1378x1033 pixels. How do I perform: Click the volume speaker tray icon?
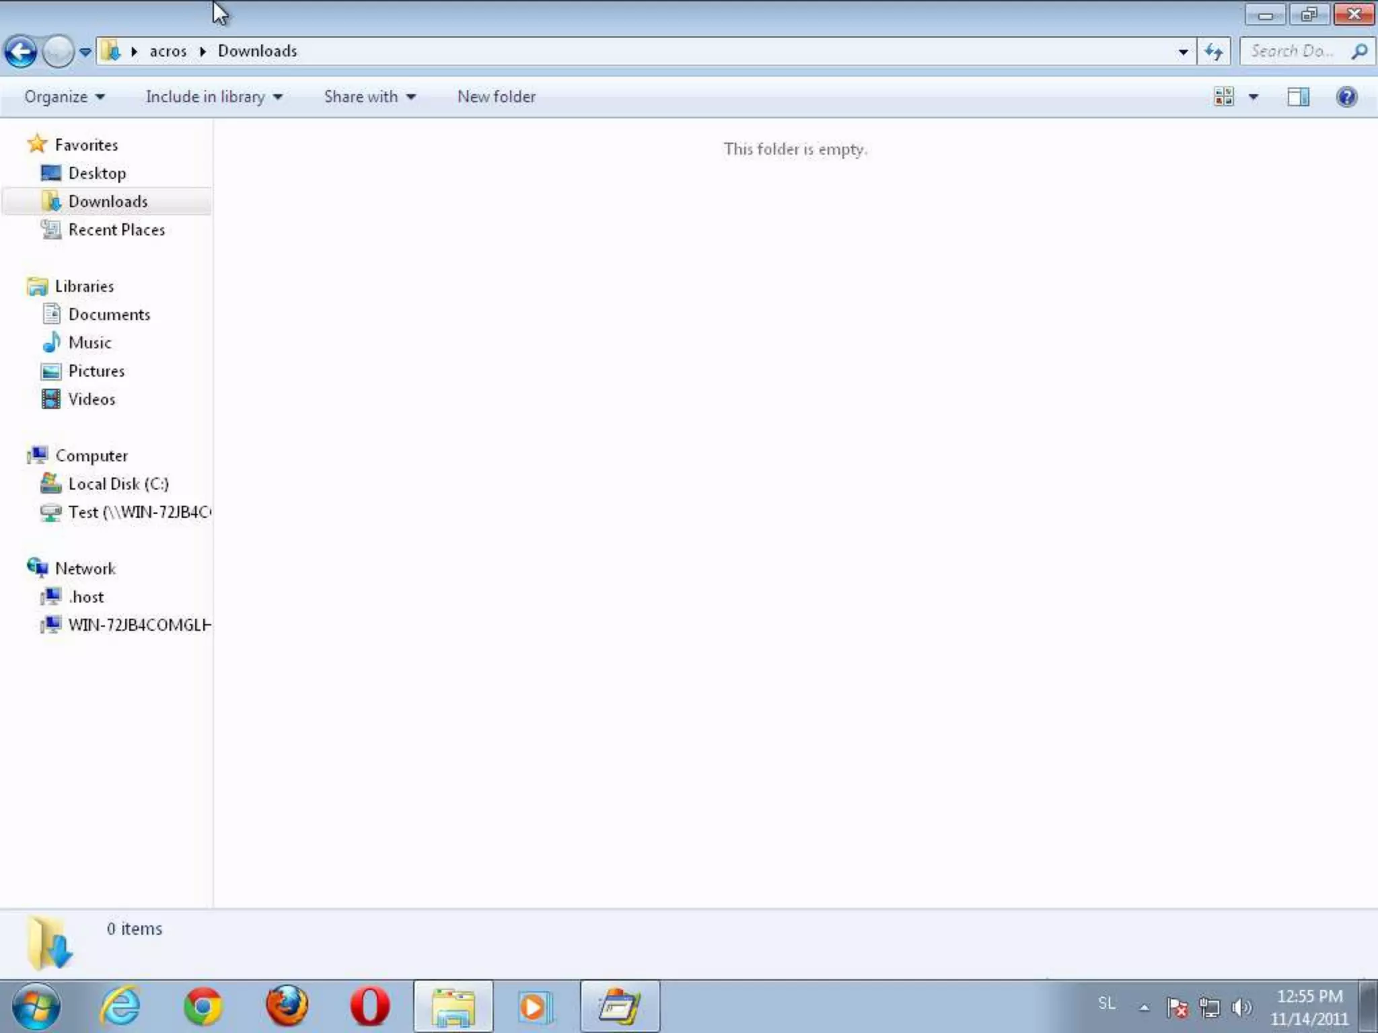[1241, 1007]
